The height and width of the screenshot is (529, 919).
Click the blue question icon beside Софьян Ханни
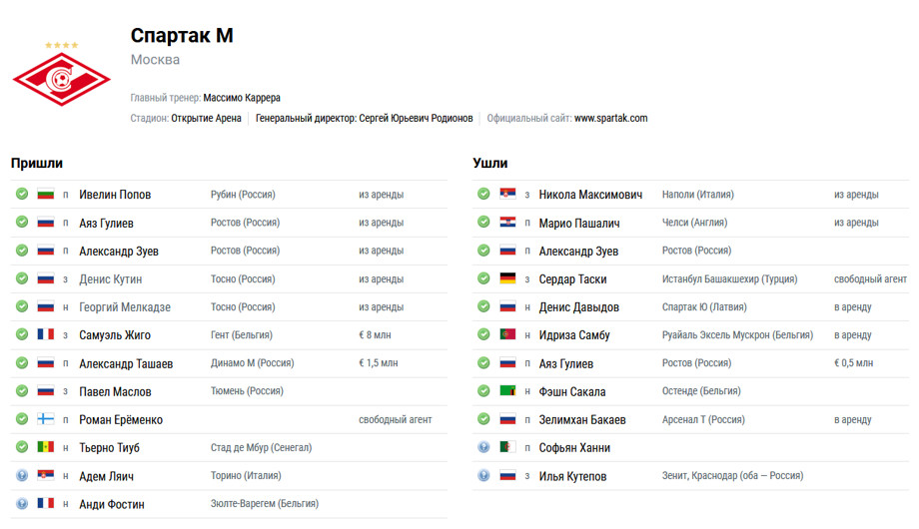point(483,447)
